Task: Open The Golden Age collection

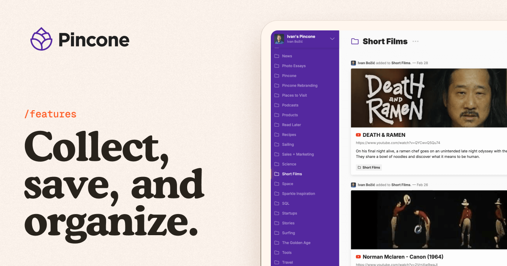Action: (296, 243)
